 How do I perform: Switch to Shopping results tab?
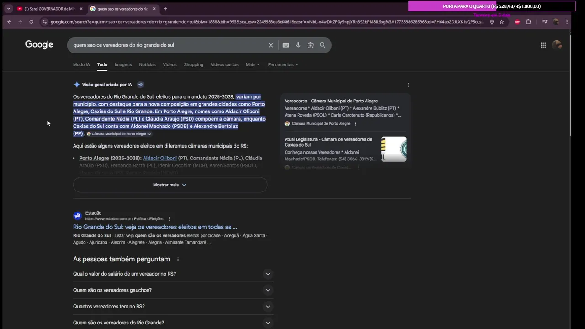pos(193,64)
